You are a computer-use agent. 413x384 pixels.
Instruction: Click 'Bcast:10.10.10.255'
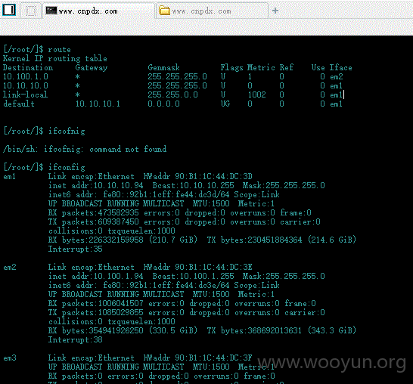[194, 185]
